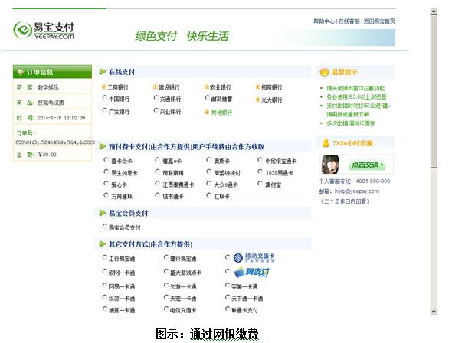Select the radio button beside 翼支付

(x=228, y=271)
